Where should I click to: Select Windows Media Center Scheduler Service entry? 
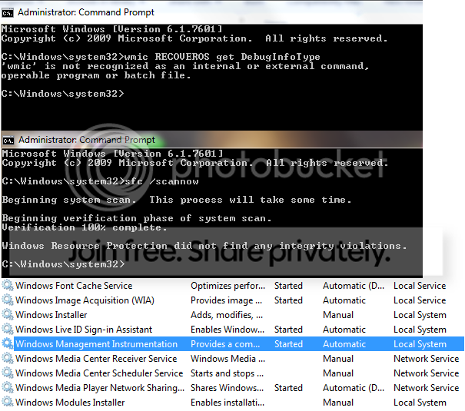pos(99,373)
